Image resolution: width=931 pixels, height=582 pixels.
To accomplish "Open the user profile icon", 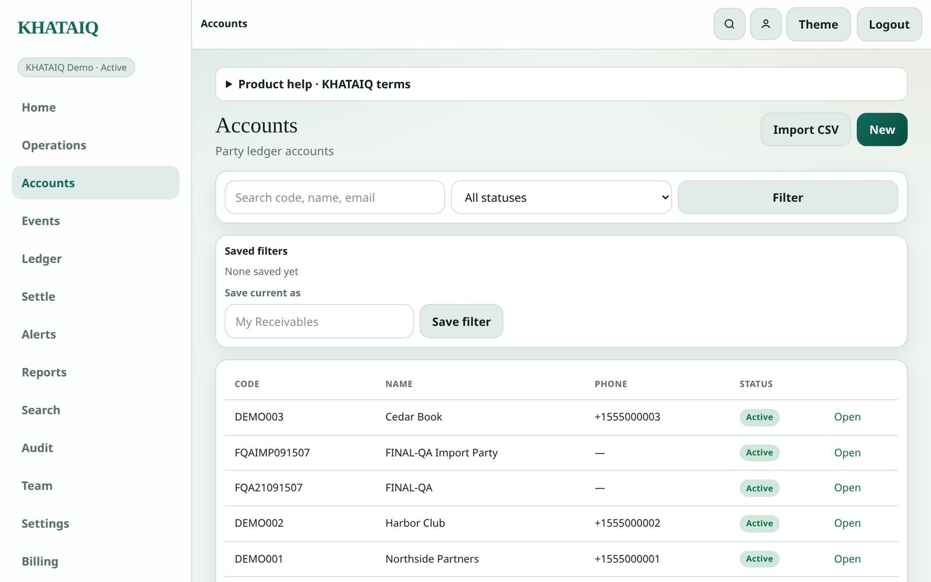I will [766, 24].
